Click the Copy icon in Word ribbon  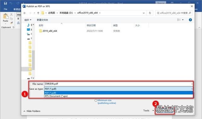click(11, 19)
